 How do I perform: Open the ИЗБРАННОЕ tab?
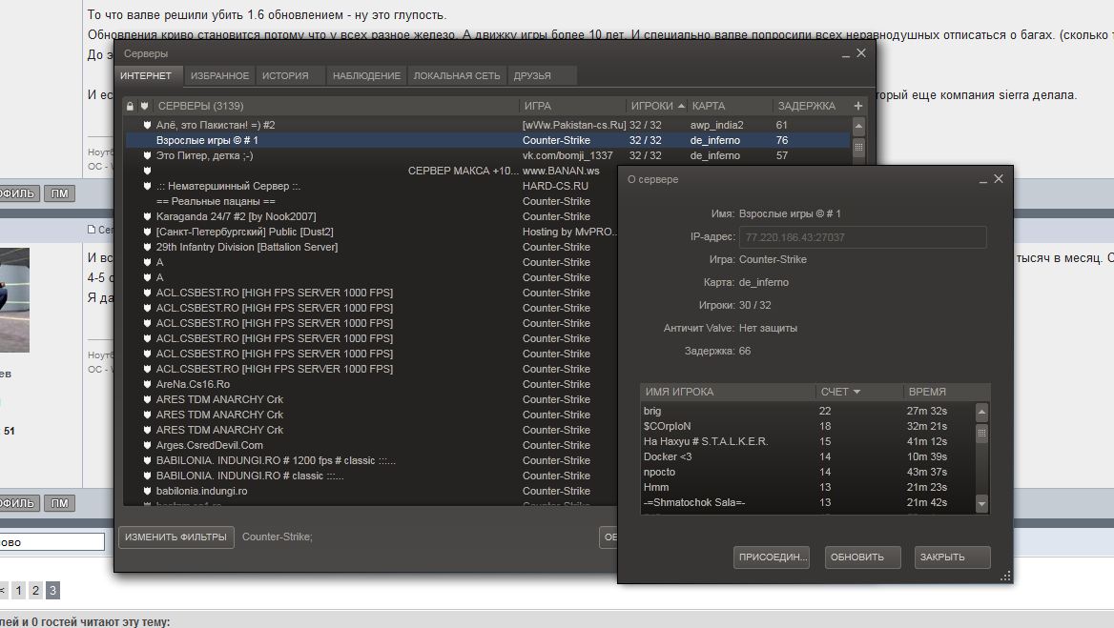219,76
